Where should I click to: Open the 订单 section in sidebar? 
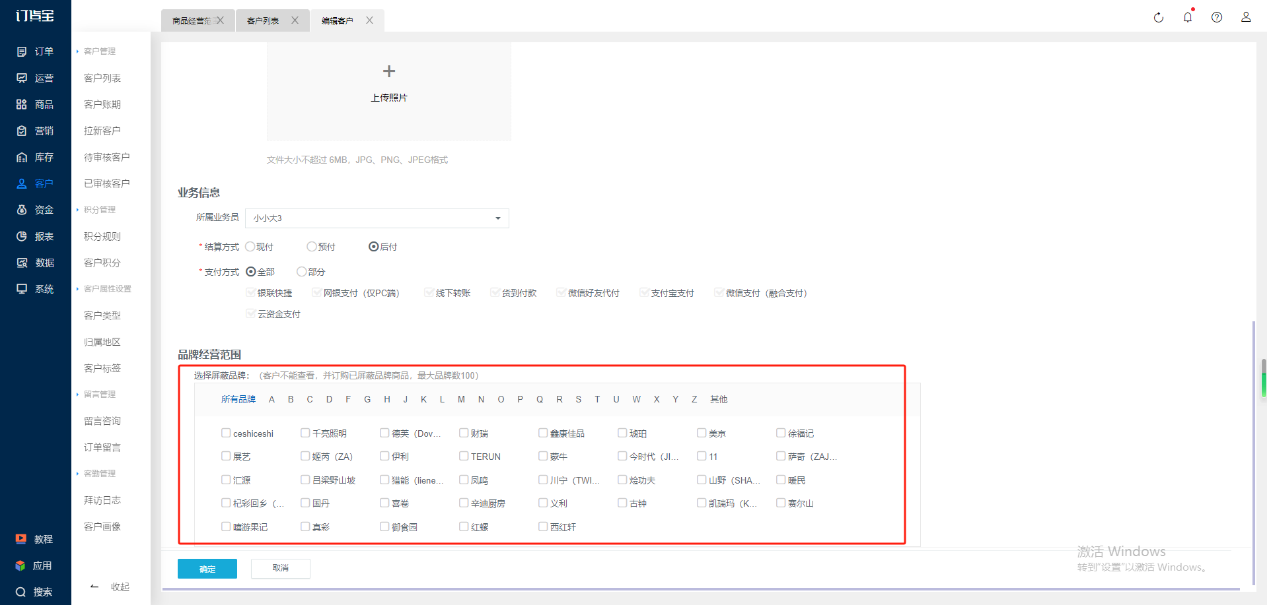[35, 51]
